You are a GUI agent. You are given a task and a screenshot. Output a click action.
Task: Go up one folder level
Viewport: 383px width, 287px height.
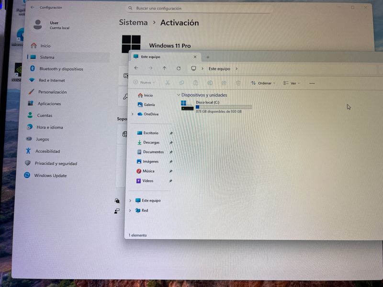coord(164,68)
